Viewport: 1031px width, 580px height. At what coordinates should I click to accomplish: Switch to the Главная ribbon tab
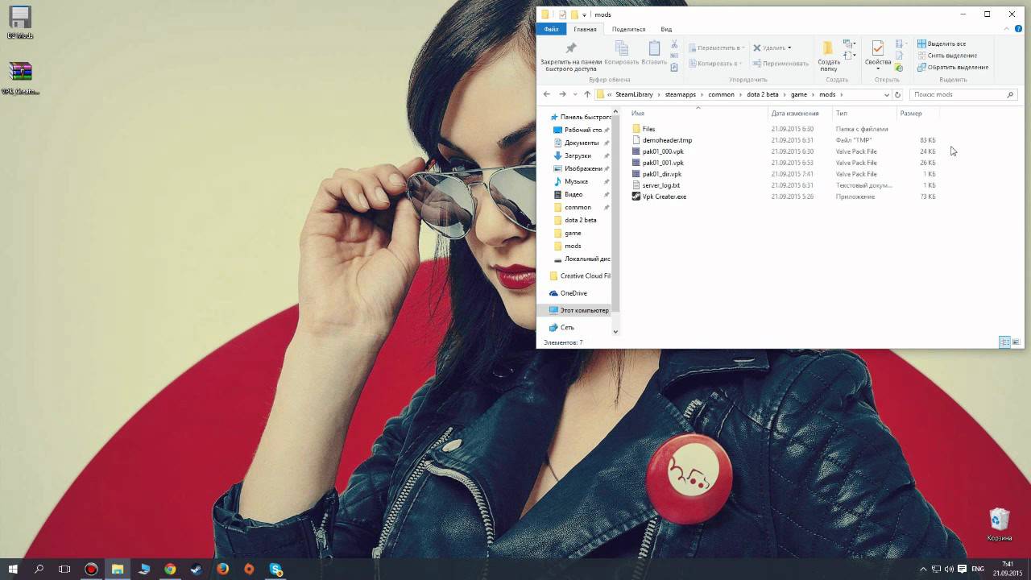tap(585, 29)
